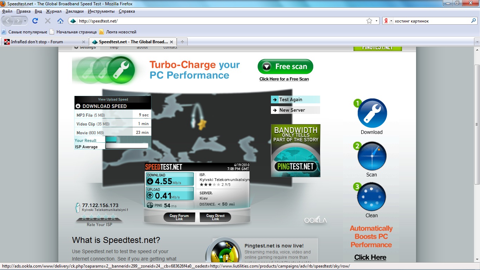Click Copy Direct Link button
The width and height of the screenshot is (480, 270).
215,217
